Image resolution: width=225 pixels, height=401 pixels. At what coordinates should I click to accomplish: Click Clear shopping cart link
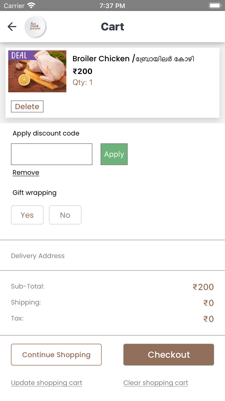click(x=156, y=383)
